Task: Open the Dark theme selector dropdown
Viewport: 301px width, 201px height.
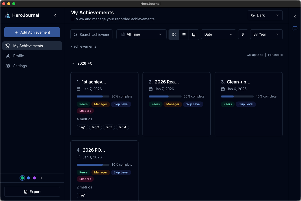Action: coord(265,15)
